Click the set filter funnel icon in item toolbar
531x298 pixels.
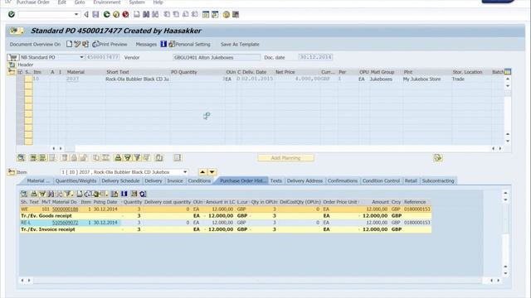coord(137,157)
